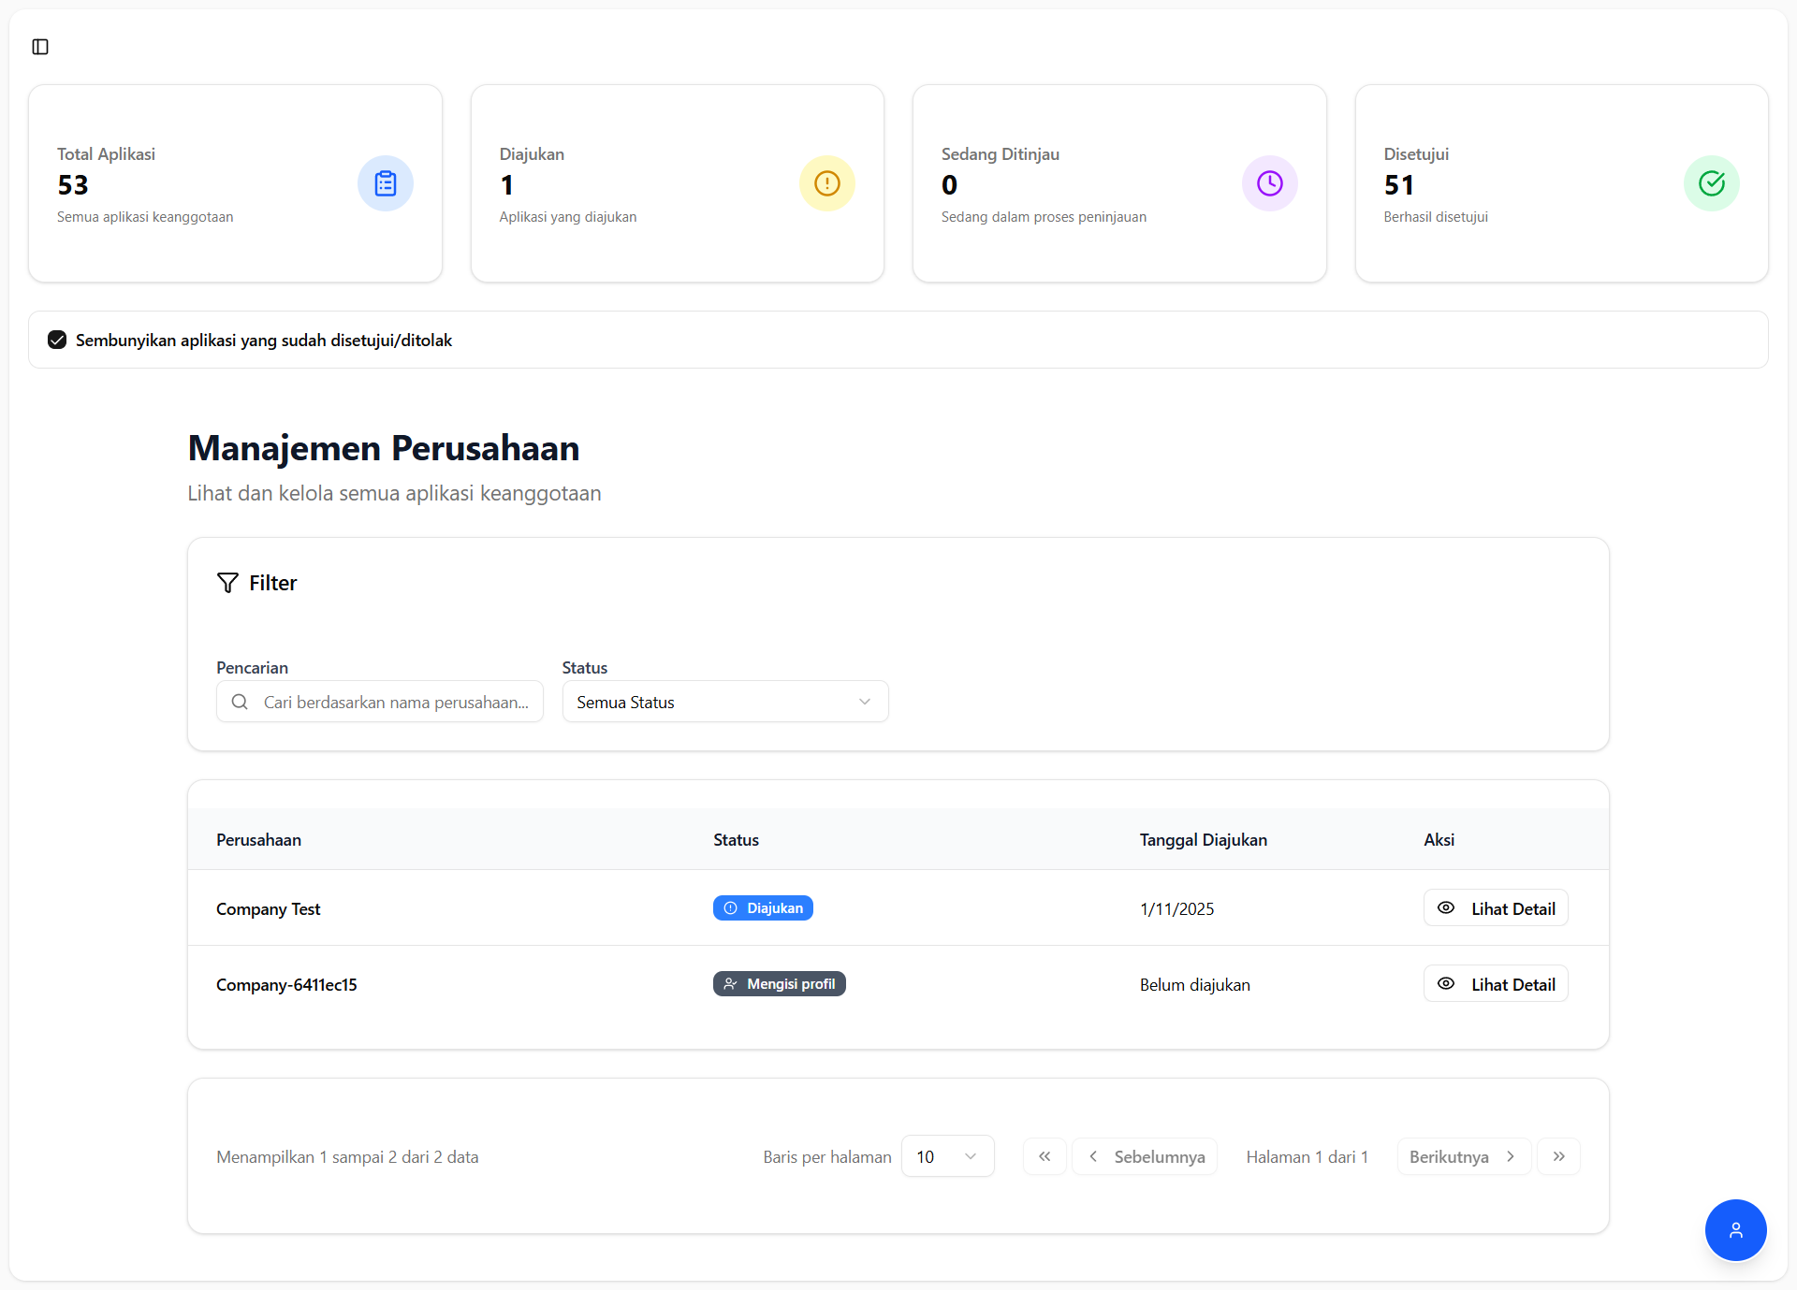Viewport: 1797px width, 1291px height.
Task: Click the Sebelumnya pagination button
Action: click(1145, 1156)
